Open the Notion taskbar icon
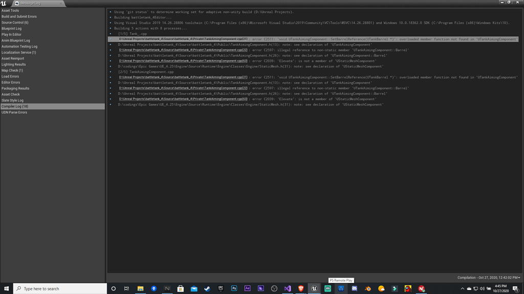Image resolution: width=524 pixels, height=294 pixels. [x=167, y=289]
